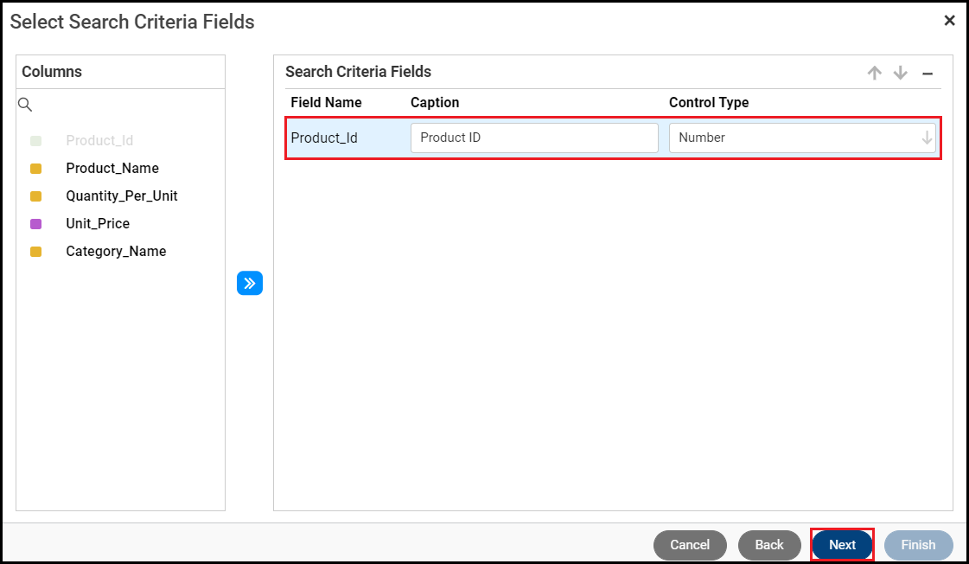Click the purple Unit_Price type icon

[35, 224]
